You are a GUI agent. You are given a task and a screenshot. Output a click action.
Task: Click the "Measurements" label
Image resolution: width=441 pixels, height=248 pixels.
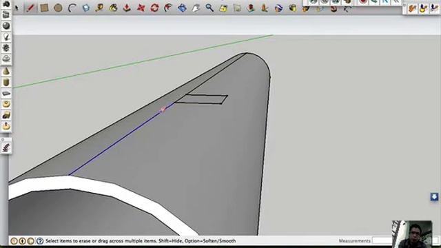click(x=354, y=241)
